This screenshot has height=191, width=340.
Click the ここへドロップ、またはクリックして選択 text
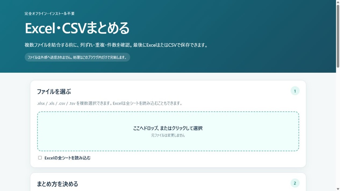tap(168, 128)
